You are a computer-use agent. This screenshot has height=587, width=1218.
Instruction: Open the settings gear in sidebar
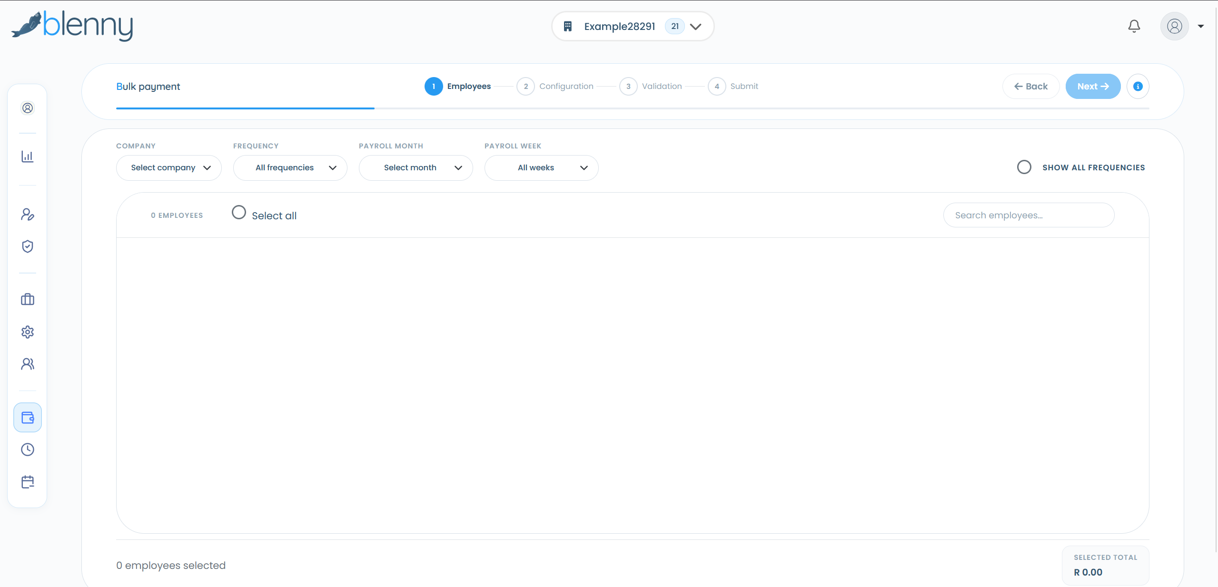click(x=28, y=332)
